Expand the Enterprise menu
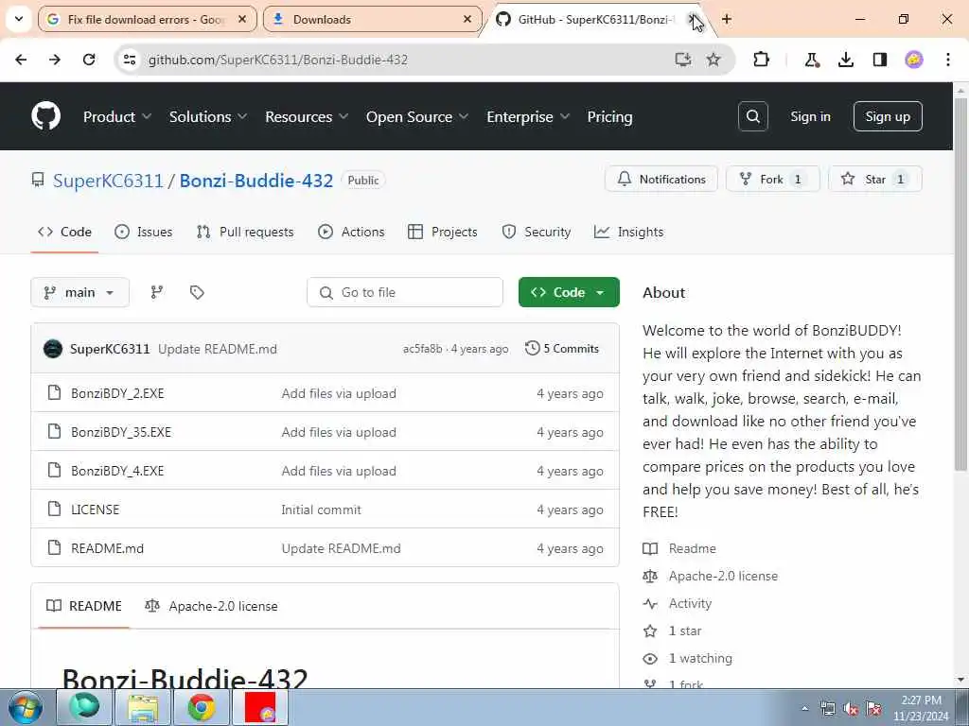969x726 pixels. click(528, 116)
